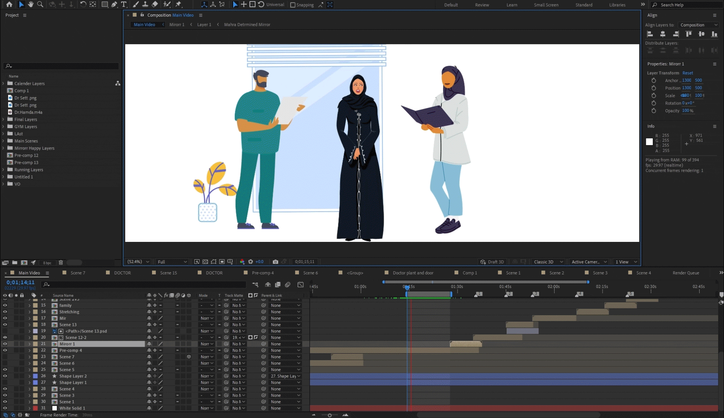
Task: Select the Roto Brush tool
Action: click(x=167, y=4)
